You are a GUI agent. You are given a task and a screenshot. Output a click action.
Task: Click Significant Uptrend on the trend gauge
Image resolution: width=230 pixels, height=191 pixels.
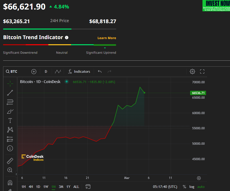point(101,52)
